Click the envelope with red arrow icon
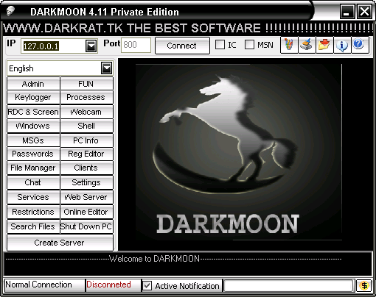Image resolution: width=376 pixels, height=297 pixels. pyautogui.click(x=324, y=45)
